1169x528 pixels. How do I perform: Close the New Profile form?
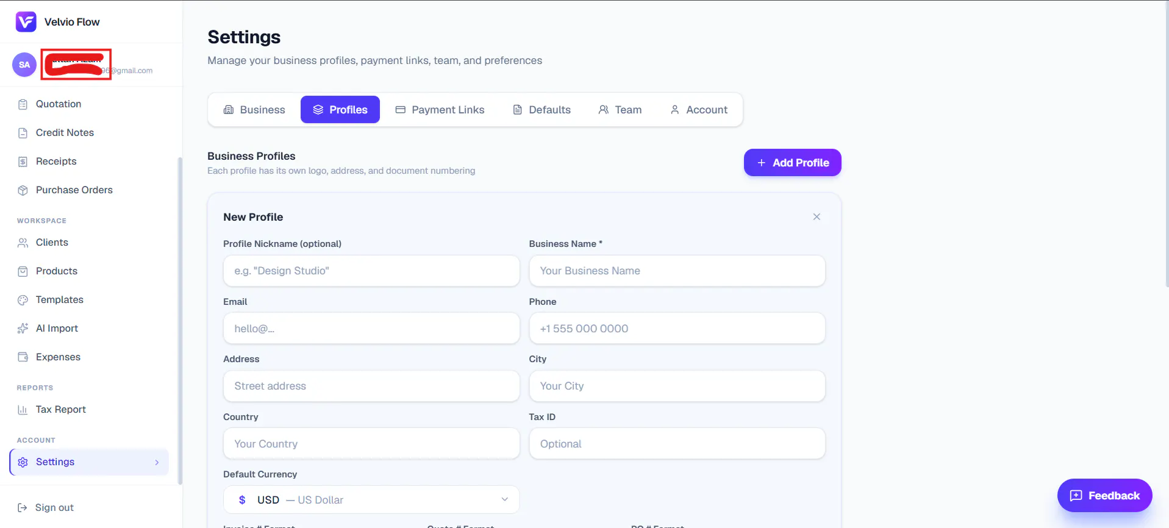(817, 217)
